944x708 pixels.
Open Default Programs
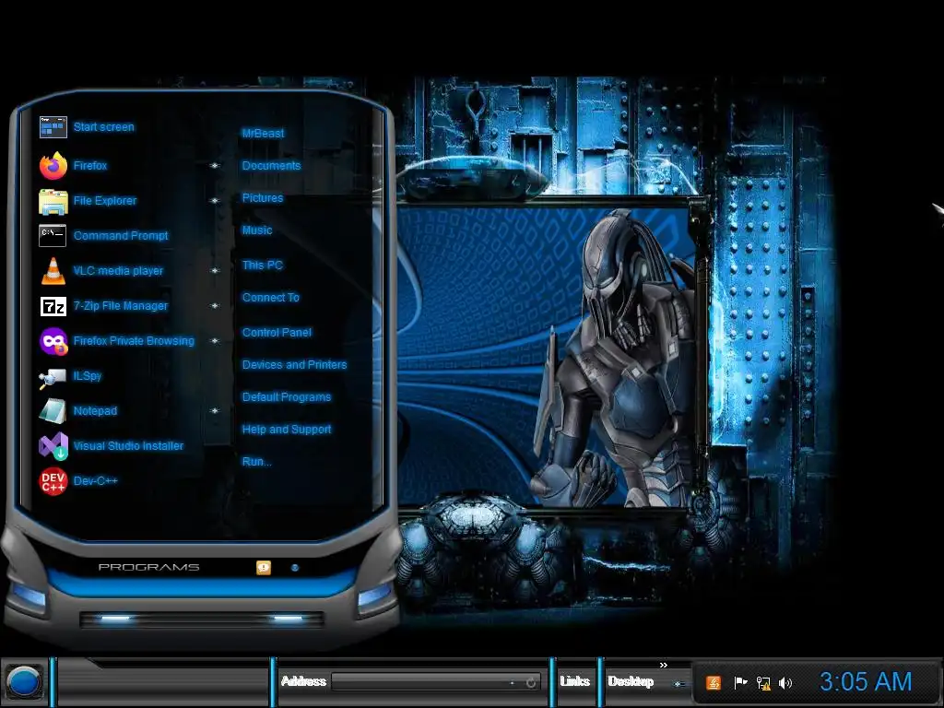(x=287, y=397)
